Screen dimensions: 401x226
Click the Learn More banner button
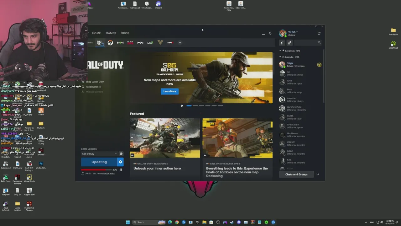169,91
